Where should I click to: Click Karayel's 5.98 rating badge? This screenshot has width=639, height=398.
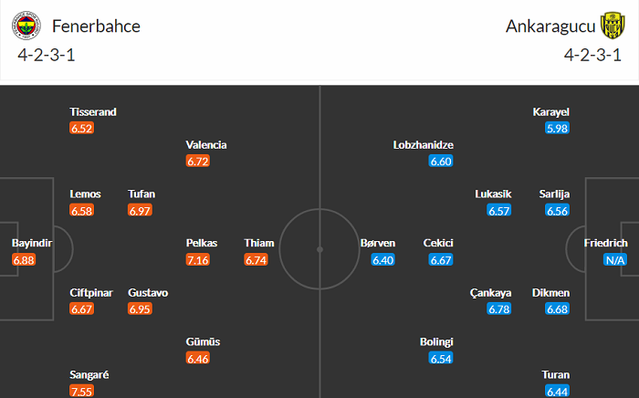click(557, 129)
